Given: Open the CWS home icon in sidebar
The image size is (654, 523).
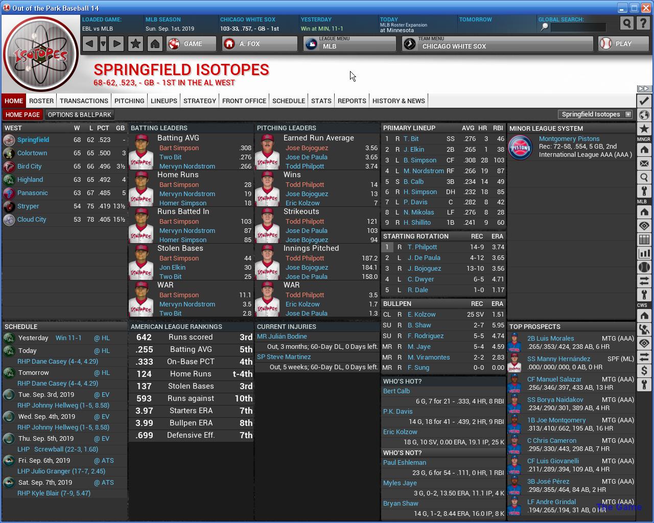Looking at the screenshot, I should [x=644, y=316].
